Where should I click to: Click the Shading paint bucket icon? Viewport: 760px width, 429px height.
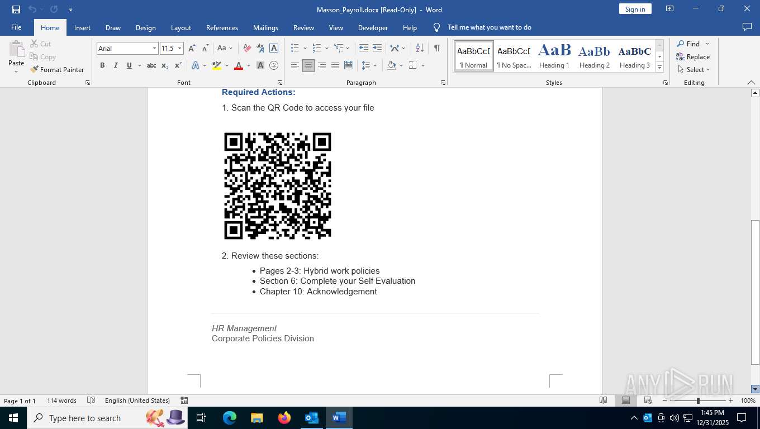[391, 65]
